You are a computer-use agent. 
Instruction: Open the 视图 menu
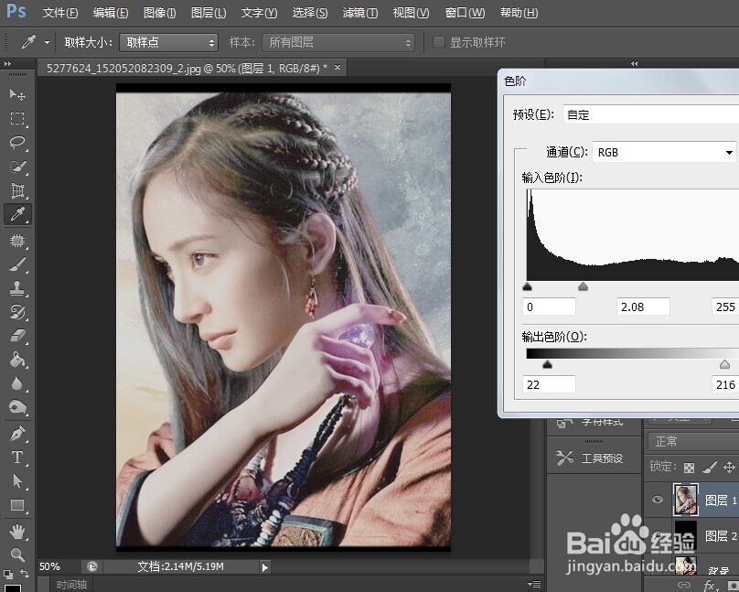pos(411,13)
